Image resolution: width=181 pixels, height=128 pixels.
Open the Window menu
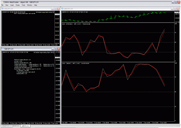tap(30, 5)
